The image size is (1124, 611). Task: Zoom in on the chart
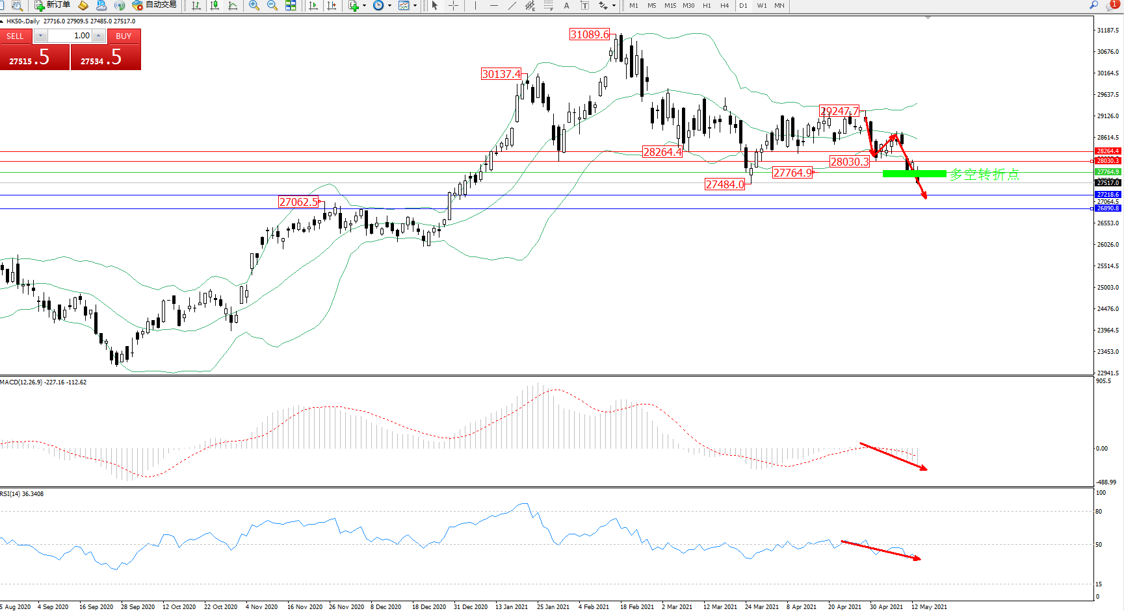[254, 5]
